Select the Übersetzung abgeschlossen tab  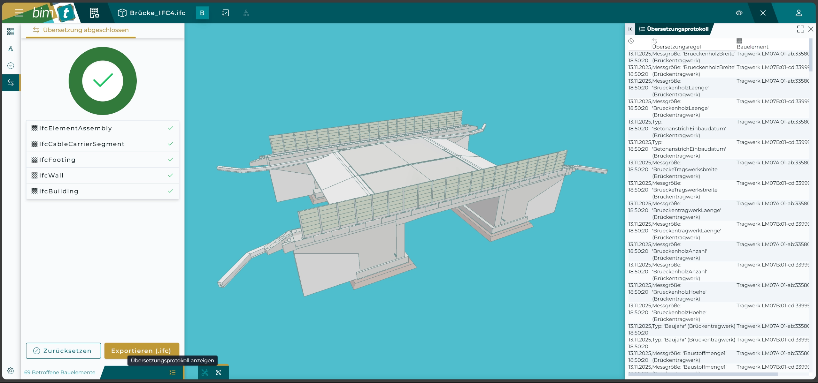pyautogui.click(x=81, y=30)
